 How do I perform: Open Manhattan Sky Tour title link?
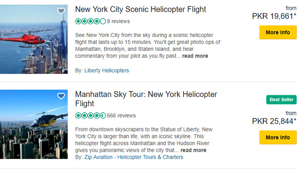tap(146, 99)
